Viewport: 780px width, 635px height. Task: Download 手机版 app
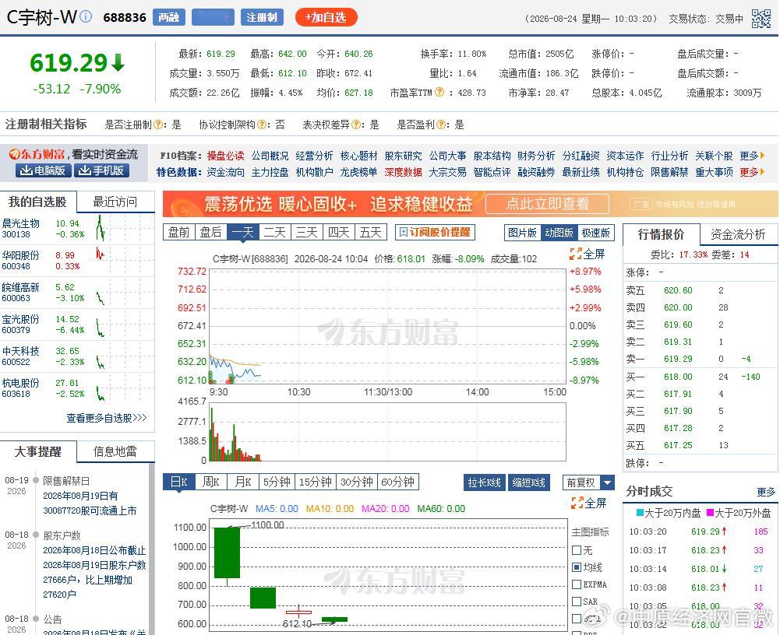click(x=101, y=170)
